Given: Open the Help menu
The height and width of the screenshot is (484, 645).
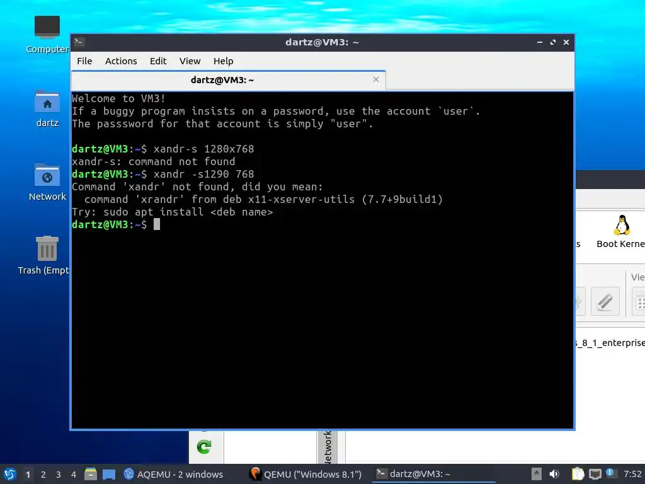Looking at the screenshot, I should [224, 61].
